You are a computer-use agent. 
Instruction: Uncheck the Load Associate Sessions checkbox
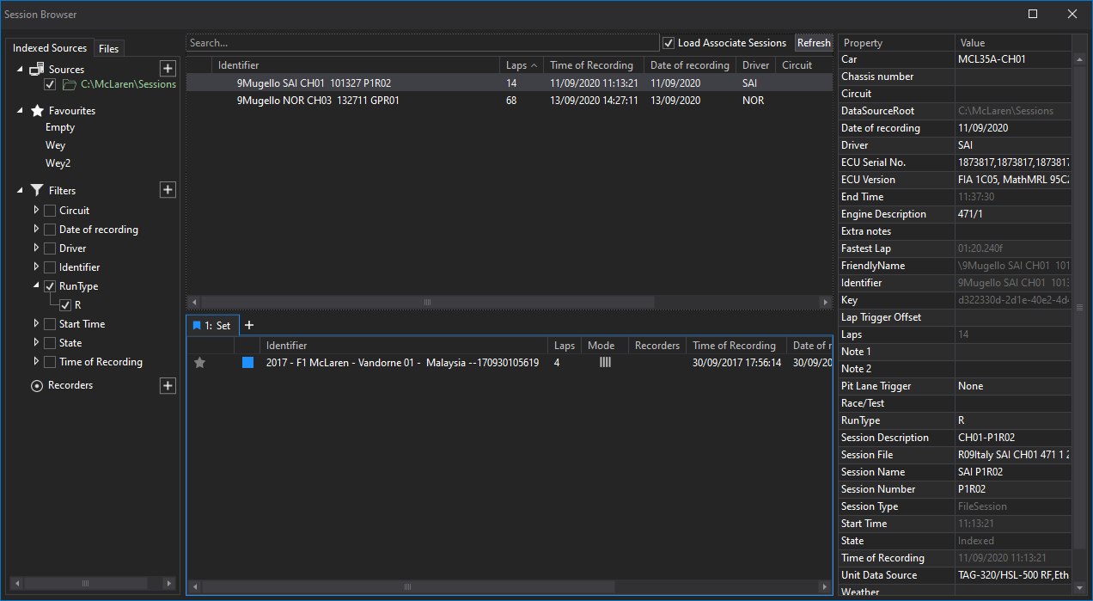point(669,43)
